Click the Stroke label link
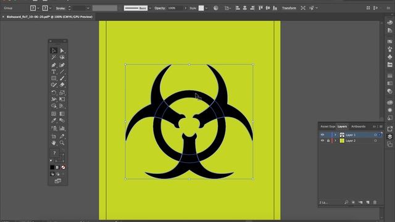The image size is (395, 222). 60,8
